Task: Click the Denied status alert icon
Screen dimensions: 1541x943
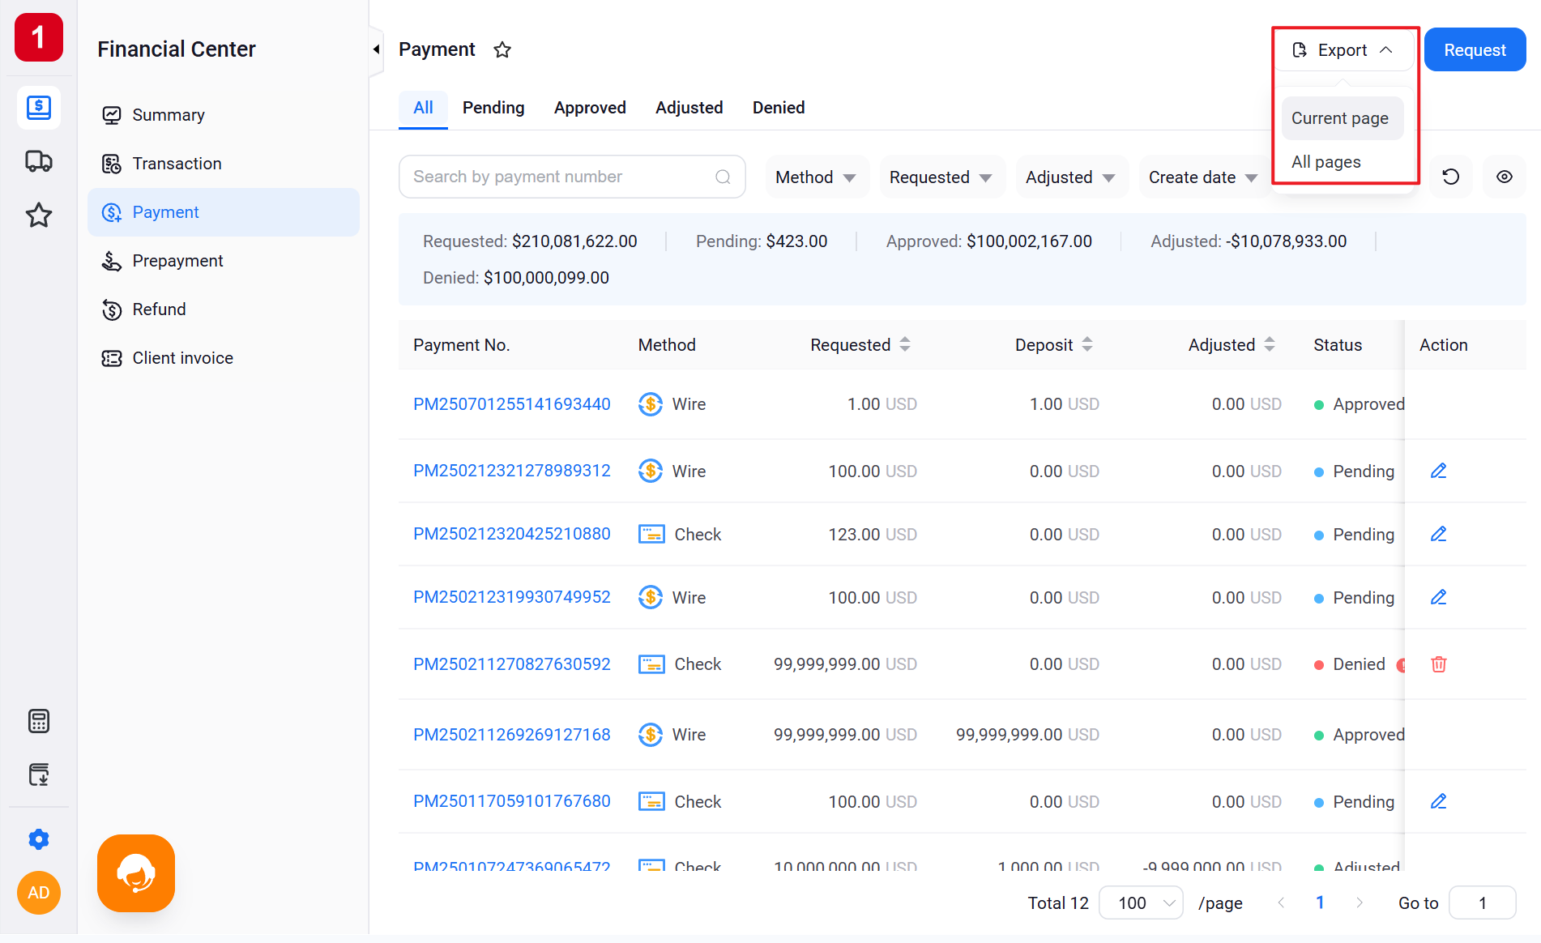Action: tap(1400, 665)
